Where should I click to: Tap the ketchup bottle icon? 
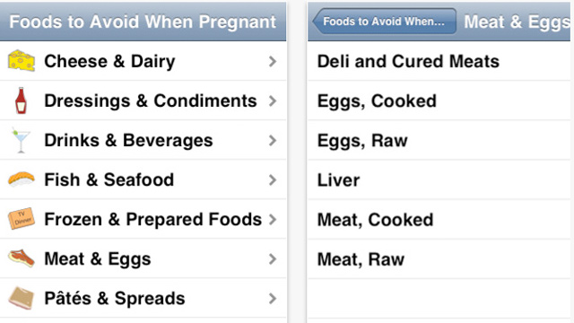tap(21, 100)
